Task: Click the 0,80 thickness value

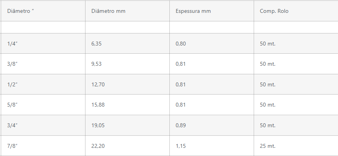Action: [x=181, y=44]
